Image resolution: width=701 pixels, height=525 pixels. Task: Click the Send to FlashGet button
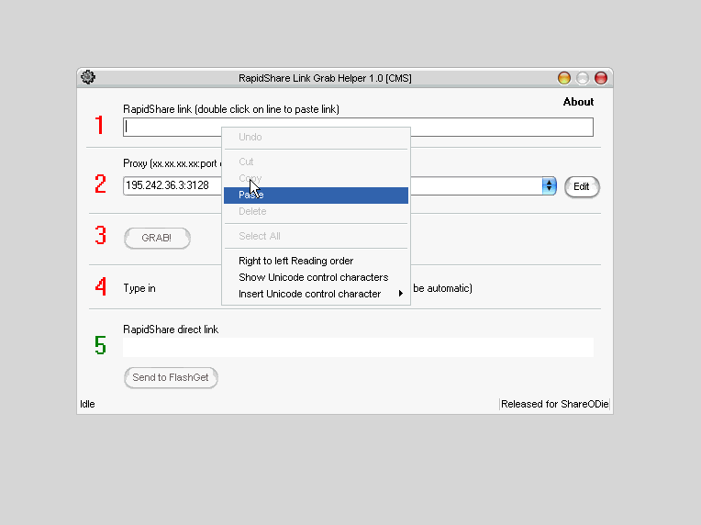tap(171, 377)
